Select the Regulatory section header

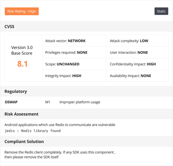[x=86, y=92]
